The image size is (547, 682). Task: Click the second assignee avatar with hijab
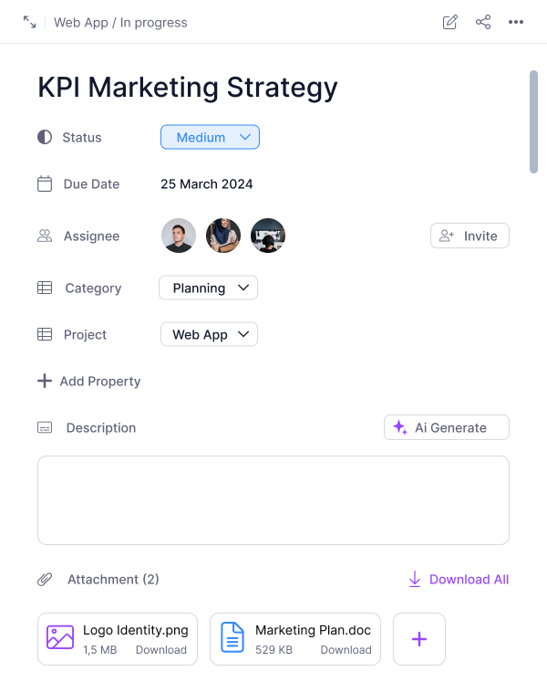(223, 236)
